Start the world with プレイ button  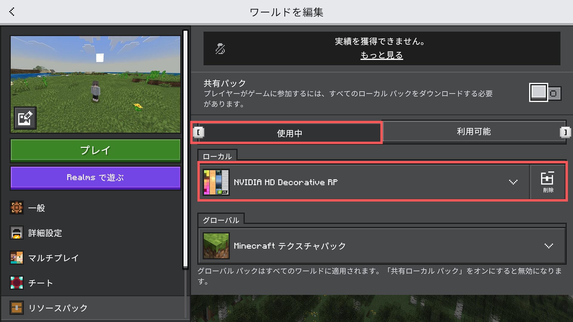(95, 150)
